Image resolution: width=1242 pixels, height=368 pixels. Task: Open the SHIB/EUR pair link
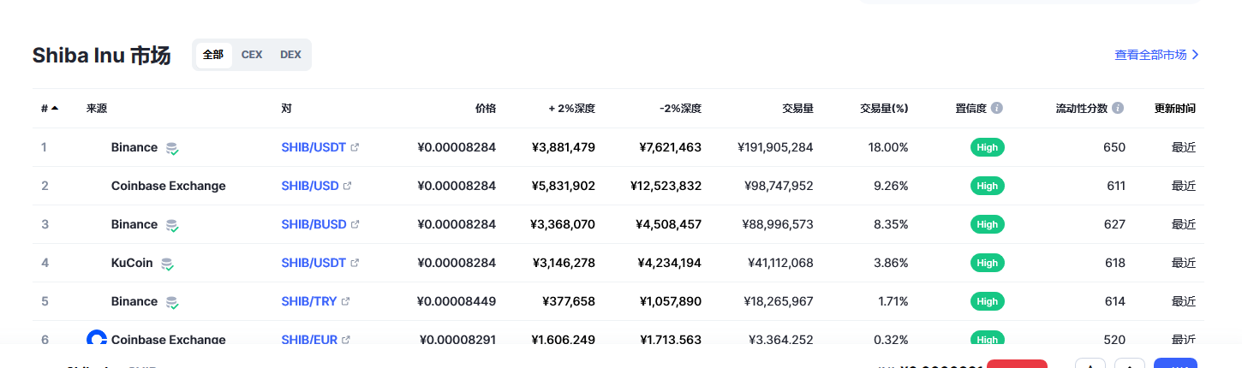coord(309,340)
